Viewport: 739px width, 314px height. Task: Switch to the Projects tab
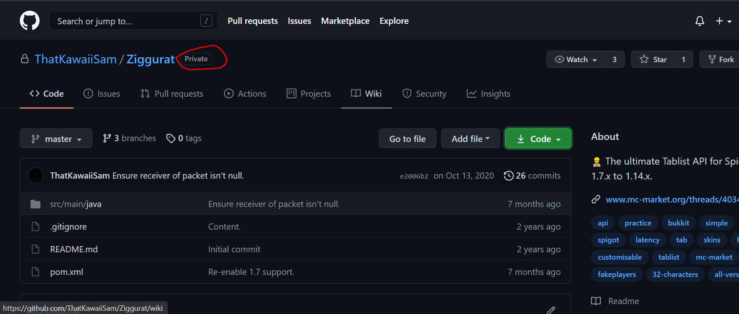click(308, 94)
